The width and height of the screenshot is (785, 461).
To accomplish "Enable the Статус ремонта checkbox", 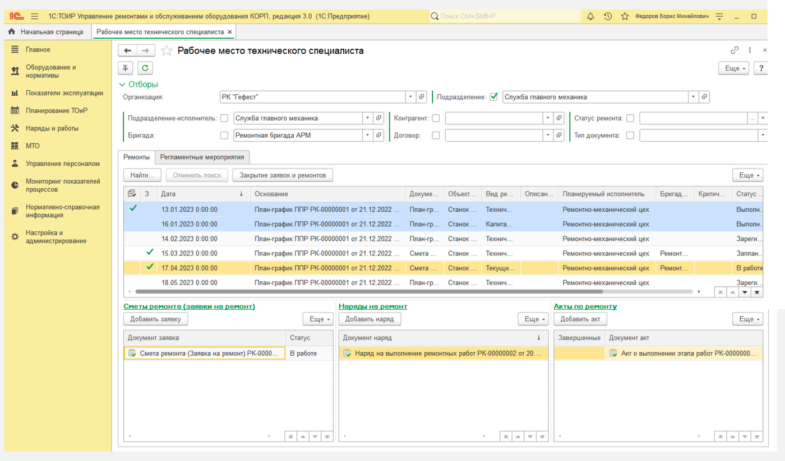I will pos(630,118).
